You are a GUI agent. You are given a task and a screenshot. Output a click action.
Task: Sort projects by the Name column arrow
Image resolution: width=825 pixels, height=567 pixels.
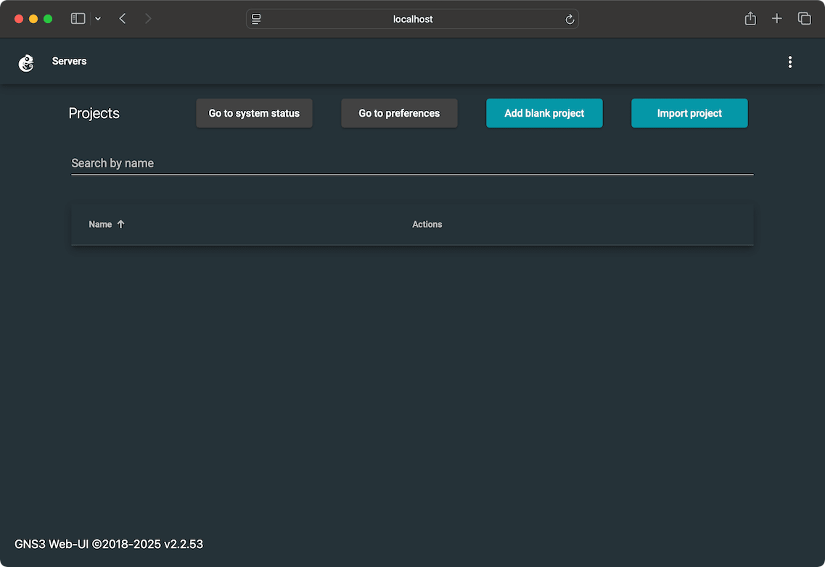pos(120,224)
